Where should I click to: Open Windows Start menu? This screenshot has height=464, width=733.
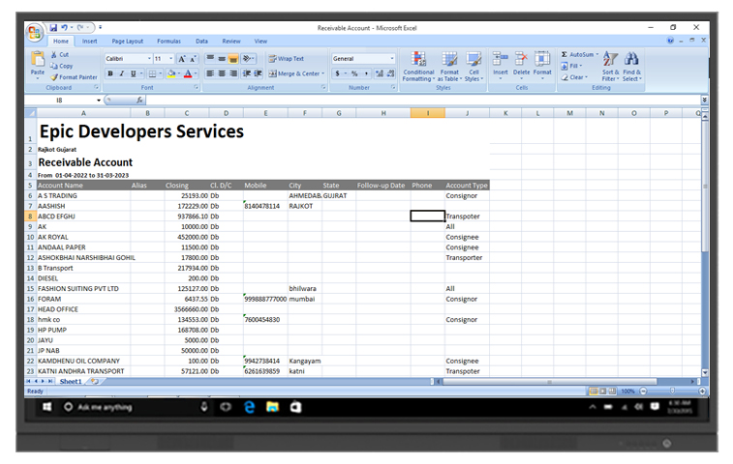click(x=46, y=407)
